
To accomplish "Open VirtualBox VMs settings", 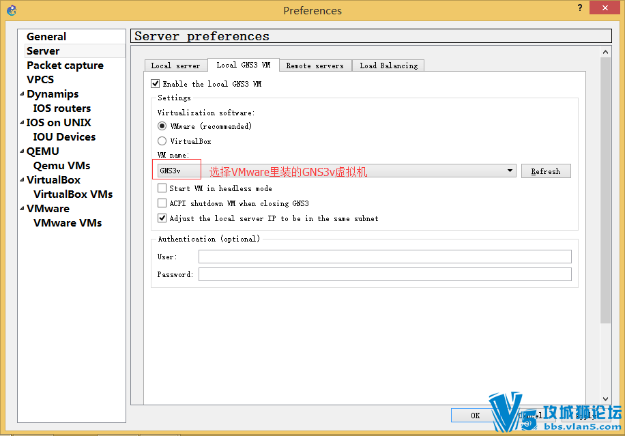I will click(73, 194).
